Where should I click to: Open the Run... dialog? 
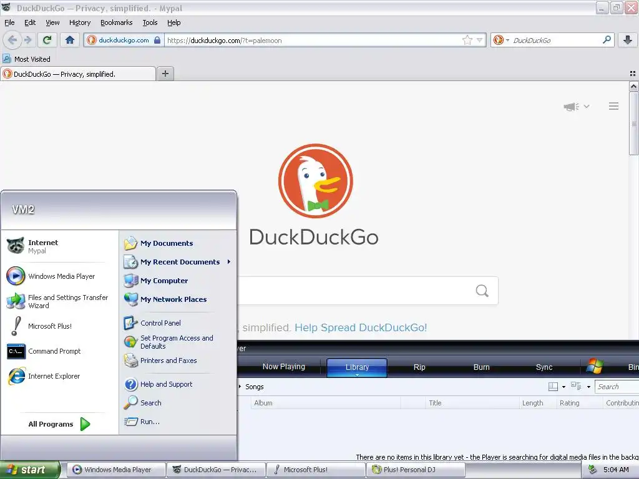(x=149, y=422)
